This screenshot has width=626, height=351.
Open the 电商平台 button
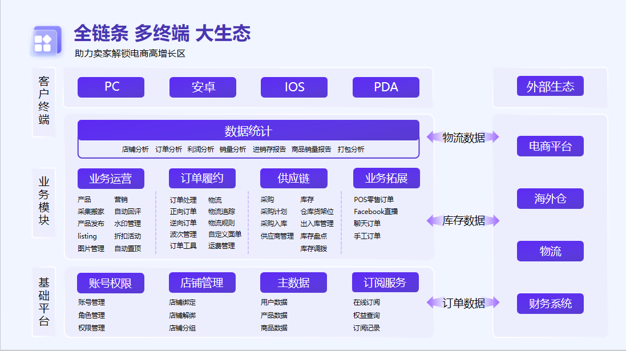[x=550, y=146]
